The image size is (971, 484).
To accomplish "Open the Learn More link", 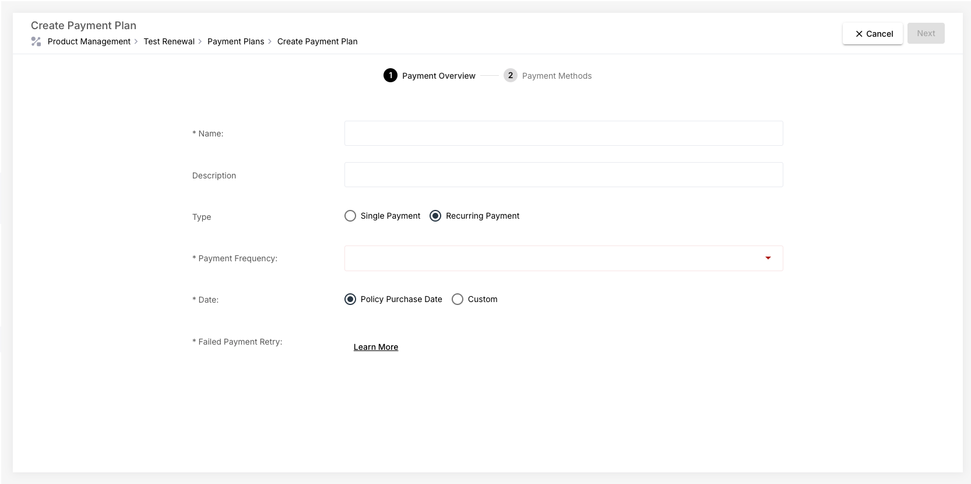I will click(376, 347).
